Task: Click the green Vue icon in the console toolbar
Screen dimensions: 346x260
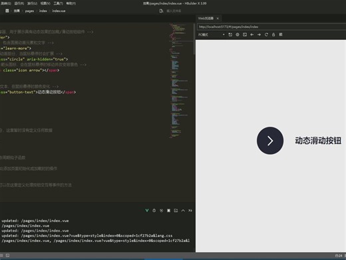Action: (x=147, y=211)
